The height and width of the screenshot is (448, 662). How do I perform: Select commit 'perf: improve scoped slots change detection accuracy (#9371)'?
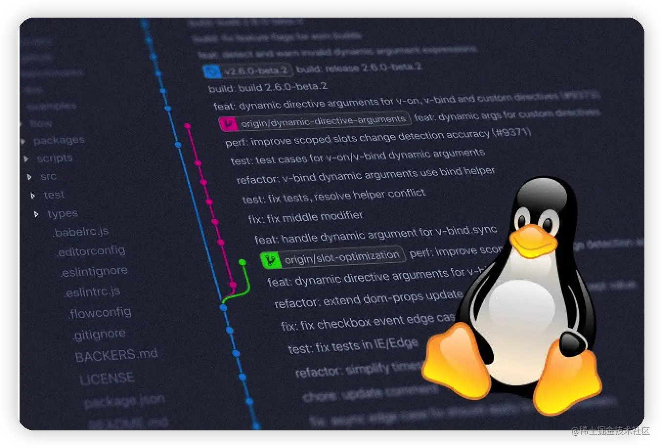pos(378,137)
